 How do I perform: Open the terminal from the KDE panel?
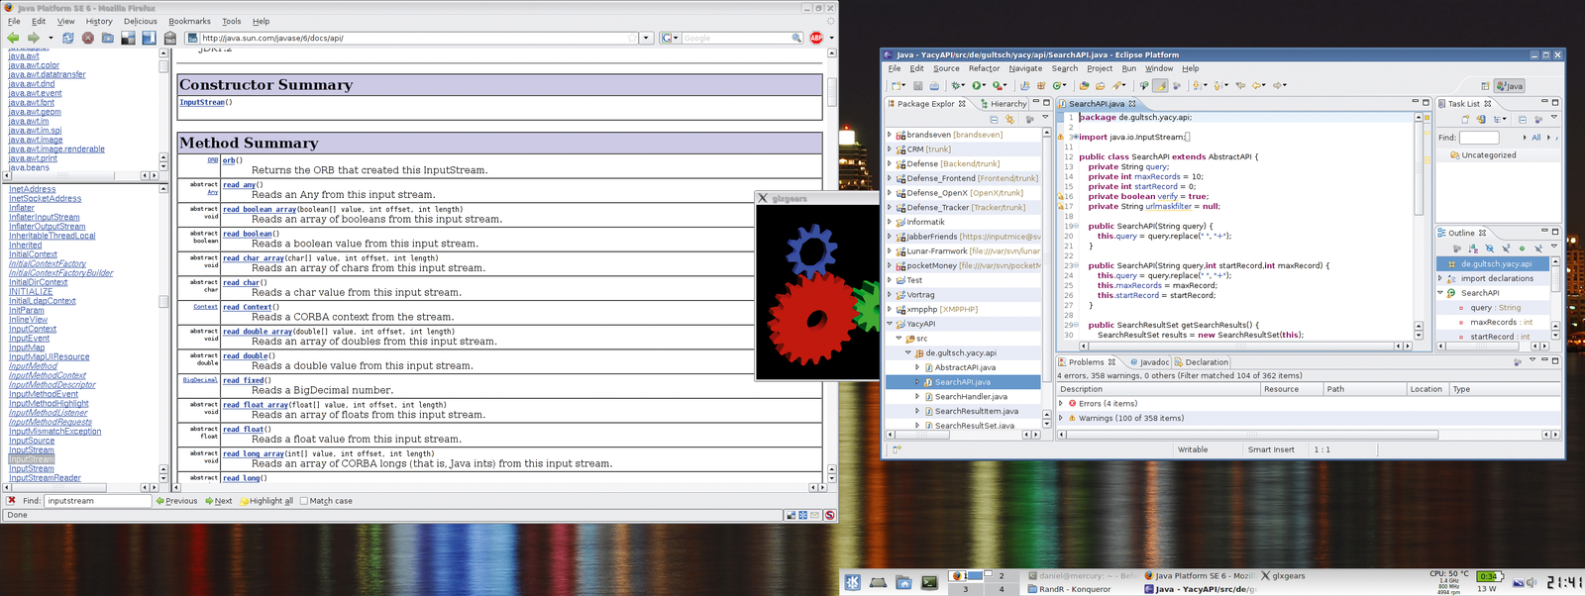click(929, 582)
